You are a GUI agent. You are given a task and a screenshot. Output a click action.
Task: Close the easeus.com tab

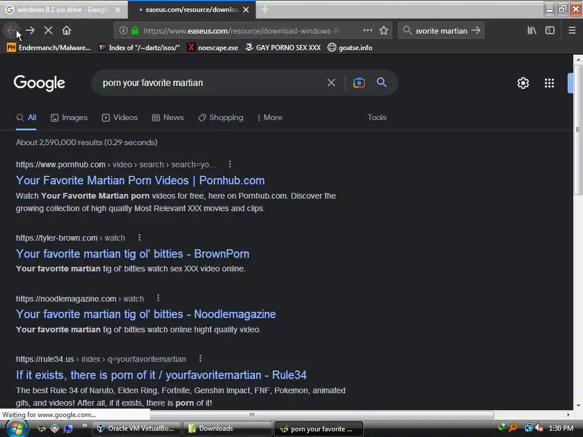pyautogui.click(x=246, y=10)
